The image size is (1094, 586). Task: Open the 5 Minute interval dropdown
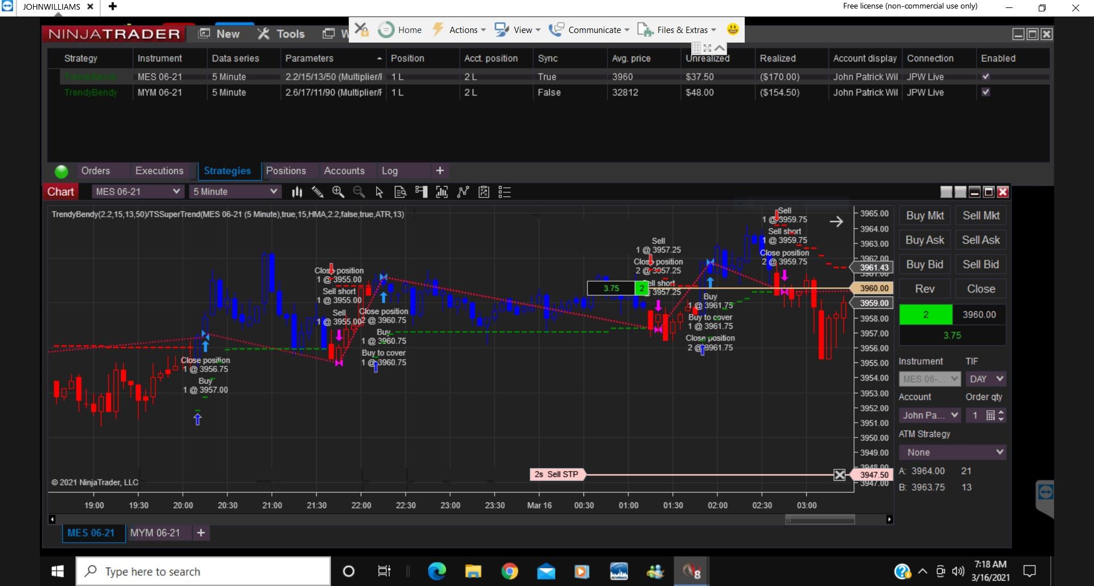(235, 192)
